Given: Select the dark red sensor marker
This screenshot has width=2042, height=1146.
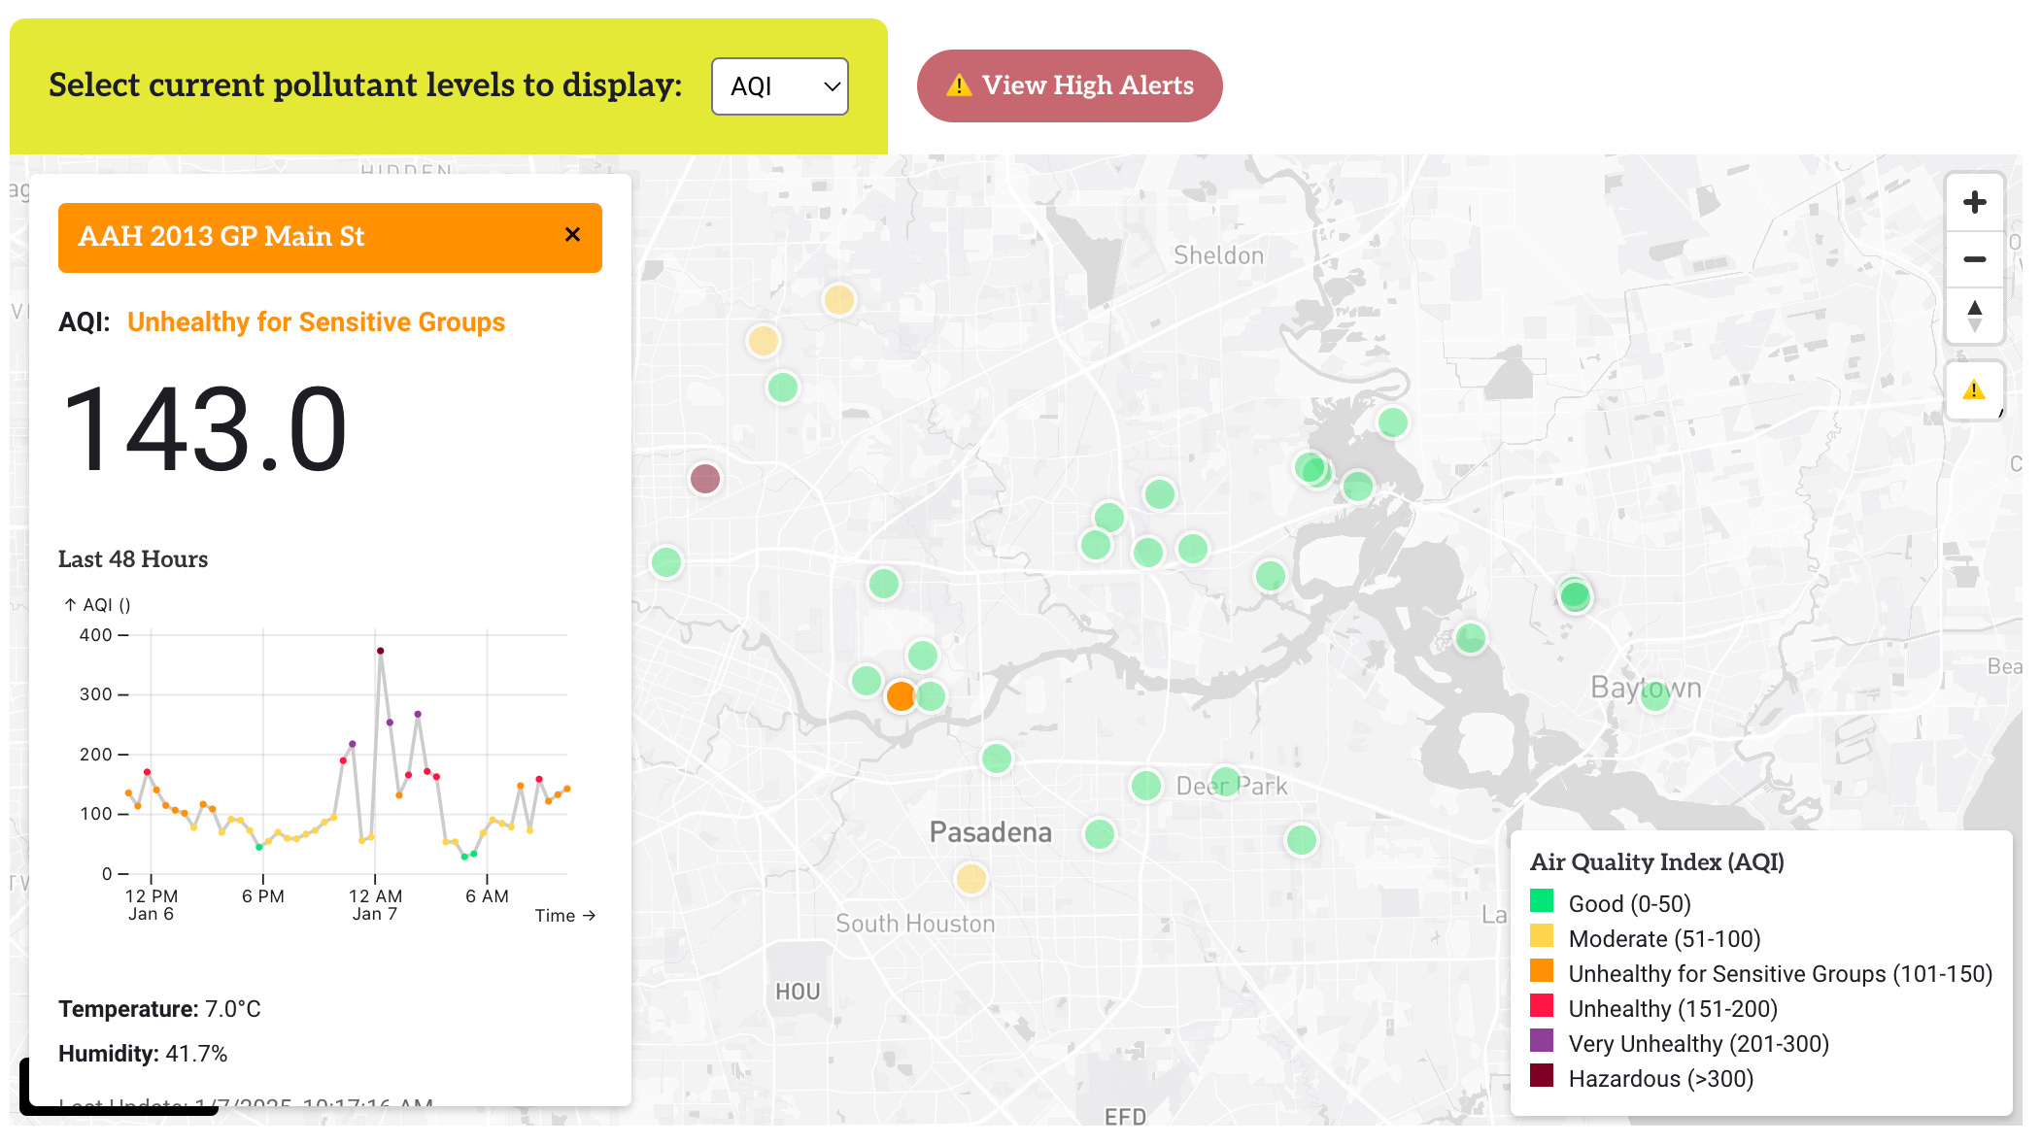Looking at the screenshot, I should point(704,478).
